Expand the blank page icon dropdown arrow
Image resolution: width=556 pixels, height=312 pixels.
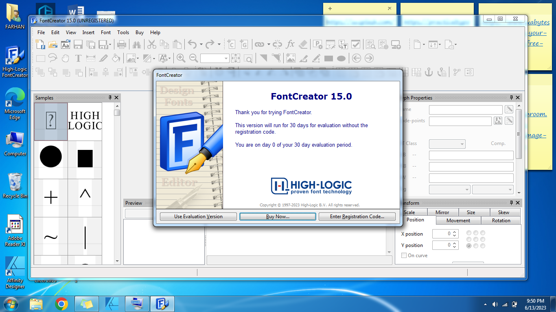click(424, 44)
